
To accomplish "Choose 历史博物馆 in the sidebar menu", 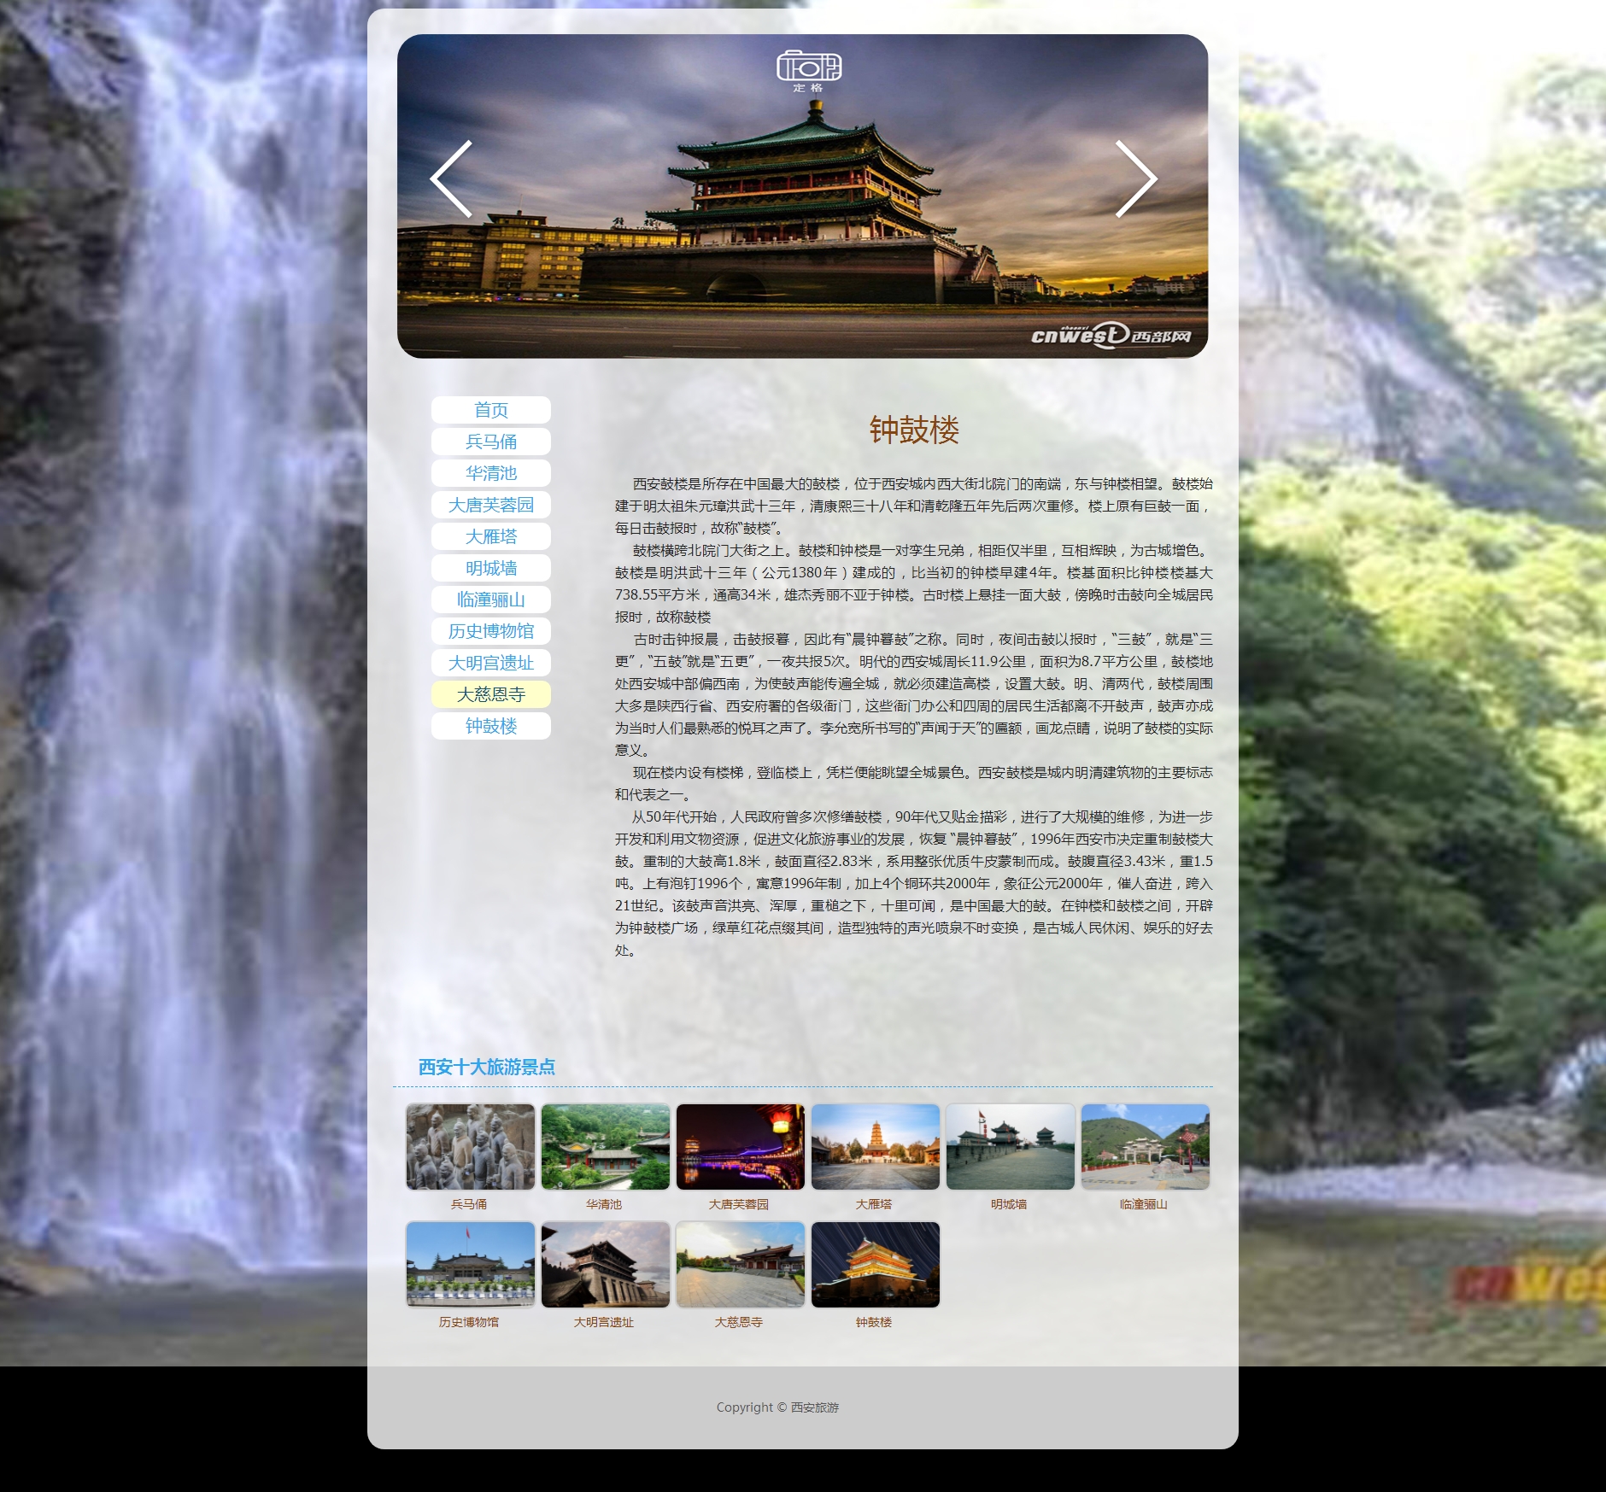I will (x=491, y=631).
